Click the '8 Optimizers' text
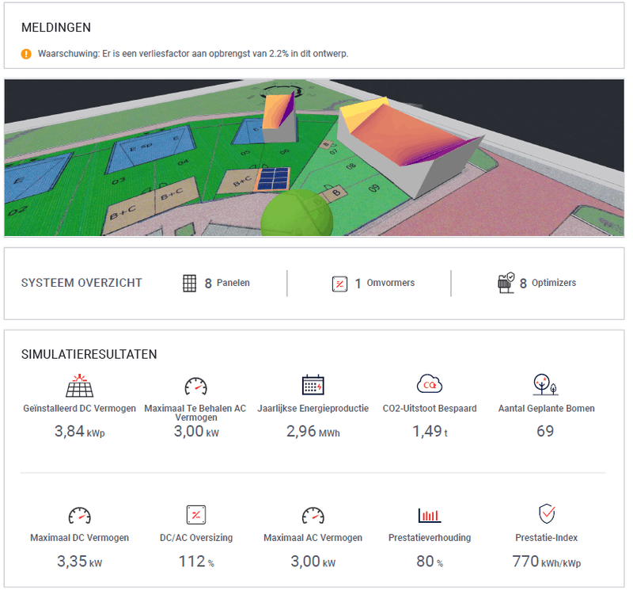This screenshot has width=633, height=606. 548,283
